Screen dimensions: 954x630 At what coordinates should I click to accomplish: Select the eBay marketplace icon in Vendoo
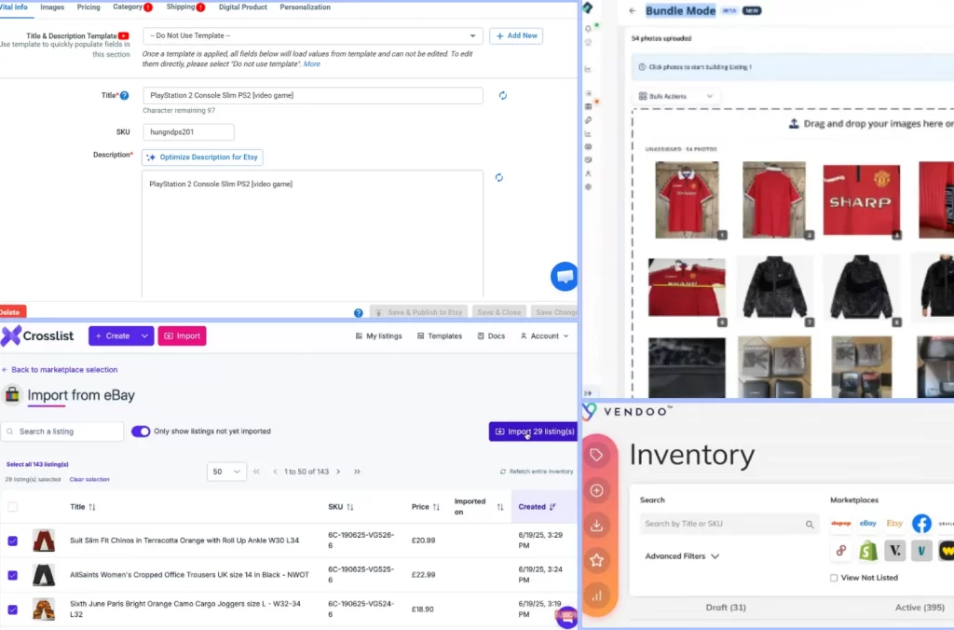click(867, 524)
